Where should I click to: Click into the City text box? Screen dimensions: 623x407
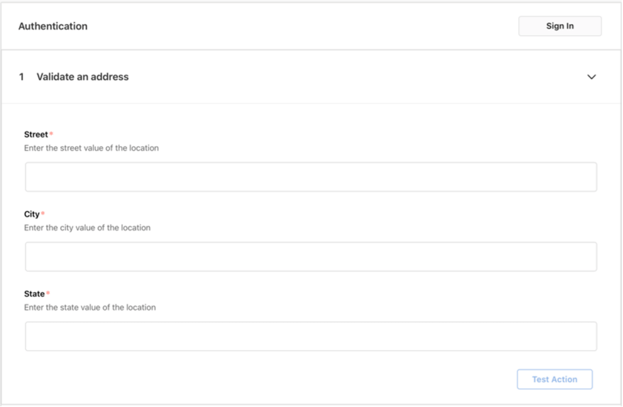311,256
